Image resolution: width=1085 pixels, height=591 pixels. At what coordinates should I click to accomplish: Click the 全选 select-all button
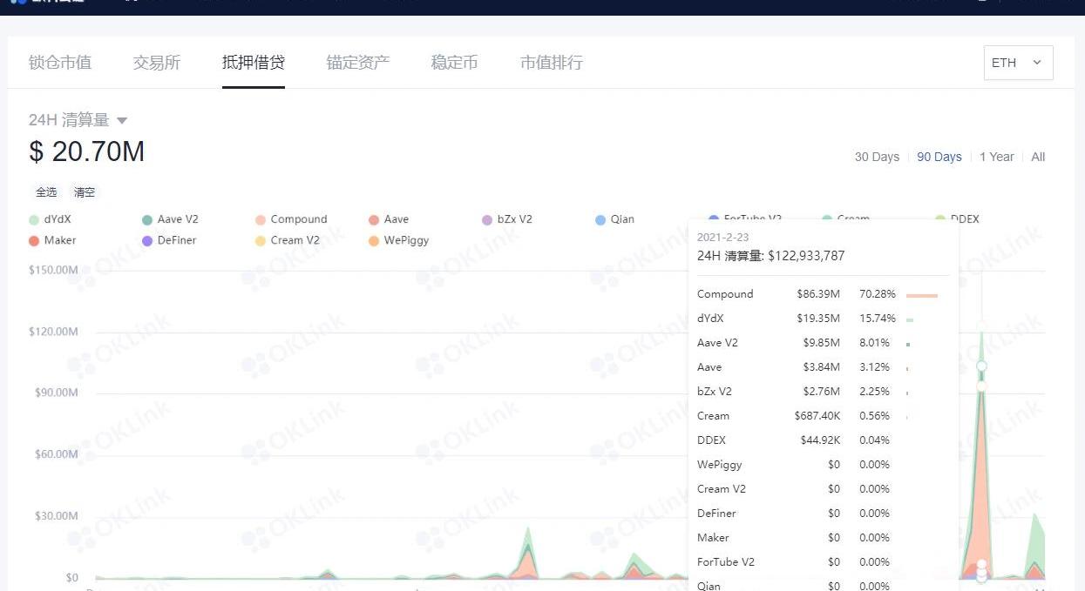(x=46, y=192)
